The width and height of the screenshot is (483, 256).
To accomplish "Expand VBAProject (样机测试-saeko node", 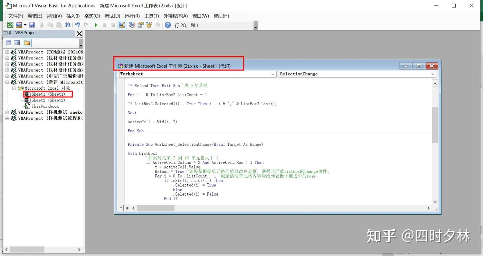I will tap(7, 112).
